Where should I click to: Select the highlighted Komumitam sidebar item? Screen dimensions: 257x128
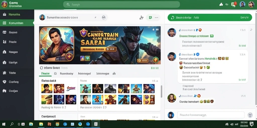pos(17,23)
